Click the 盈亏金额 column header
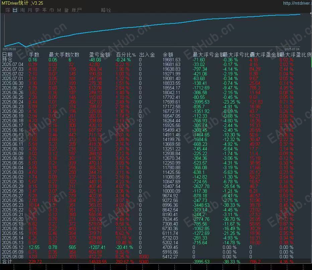 100,55
